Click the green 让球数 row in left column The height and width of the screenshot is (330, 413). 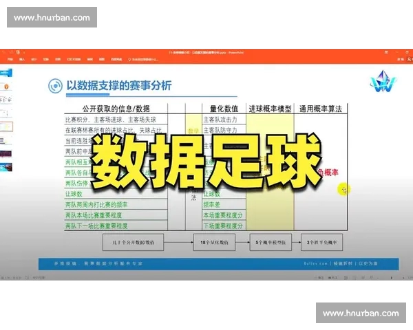116,194
